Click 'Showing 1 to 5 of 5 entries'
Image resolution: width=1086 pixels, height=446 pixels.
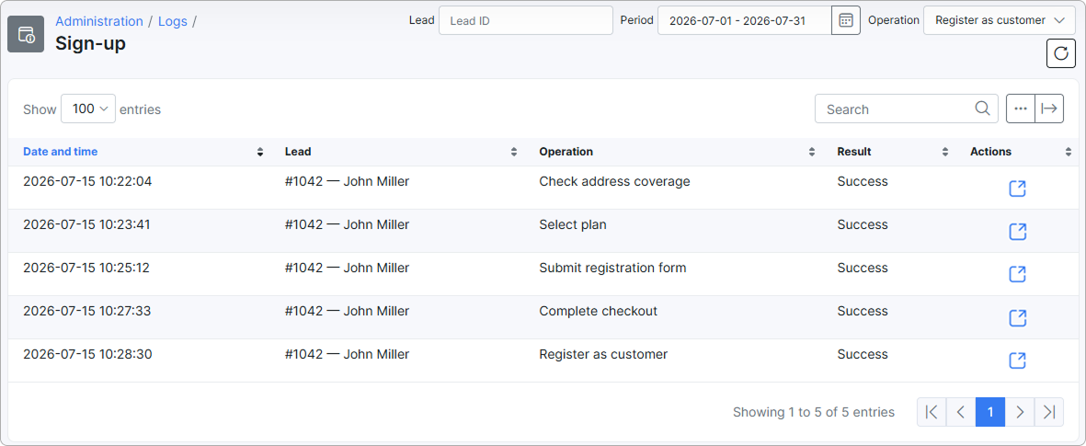tap(813, 412)
